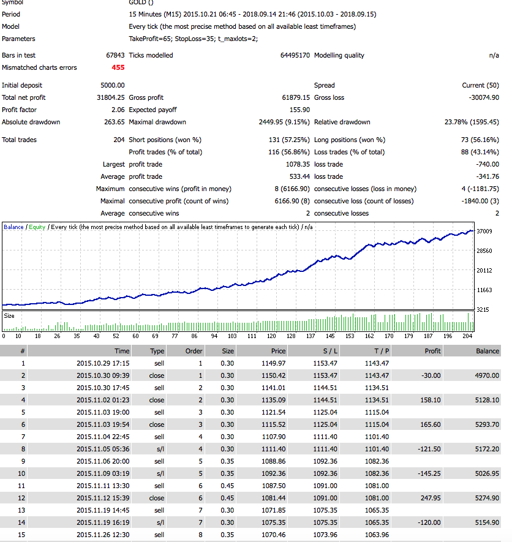512x542 pixels.
Task: Select the Spread value Current (50)
Action: 480,85
